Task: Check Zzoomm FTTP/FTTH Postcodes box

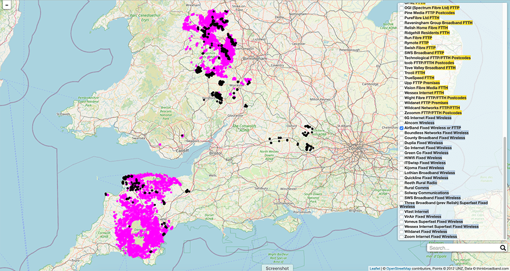Action: [x=402, y=113]
